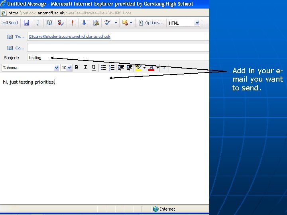Click the Internet zone globe icon
The height and width of the screenshot is (215, 287).
(156, 209)
